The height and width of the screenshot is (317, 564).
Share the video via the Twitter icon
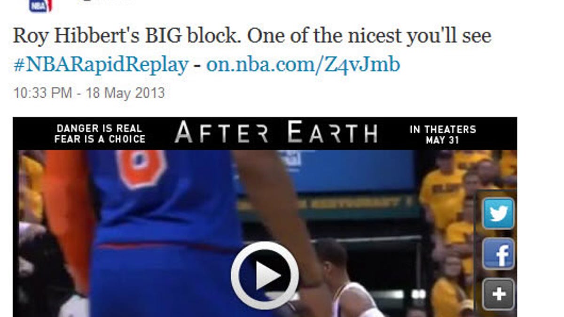click(499, 213)
